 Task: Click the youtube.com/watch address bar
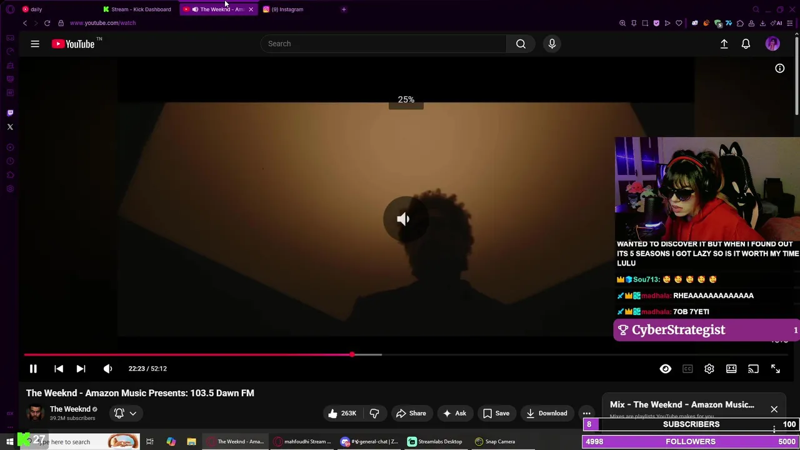coord(102,23)
